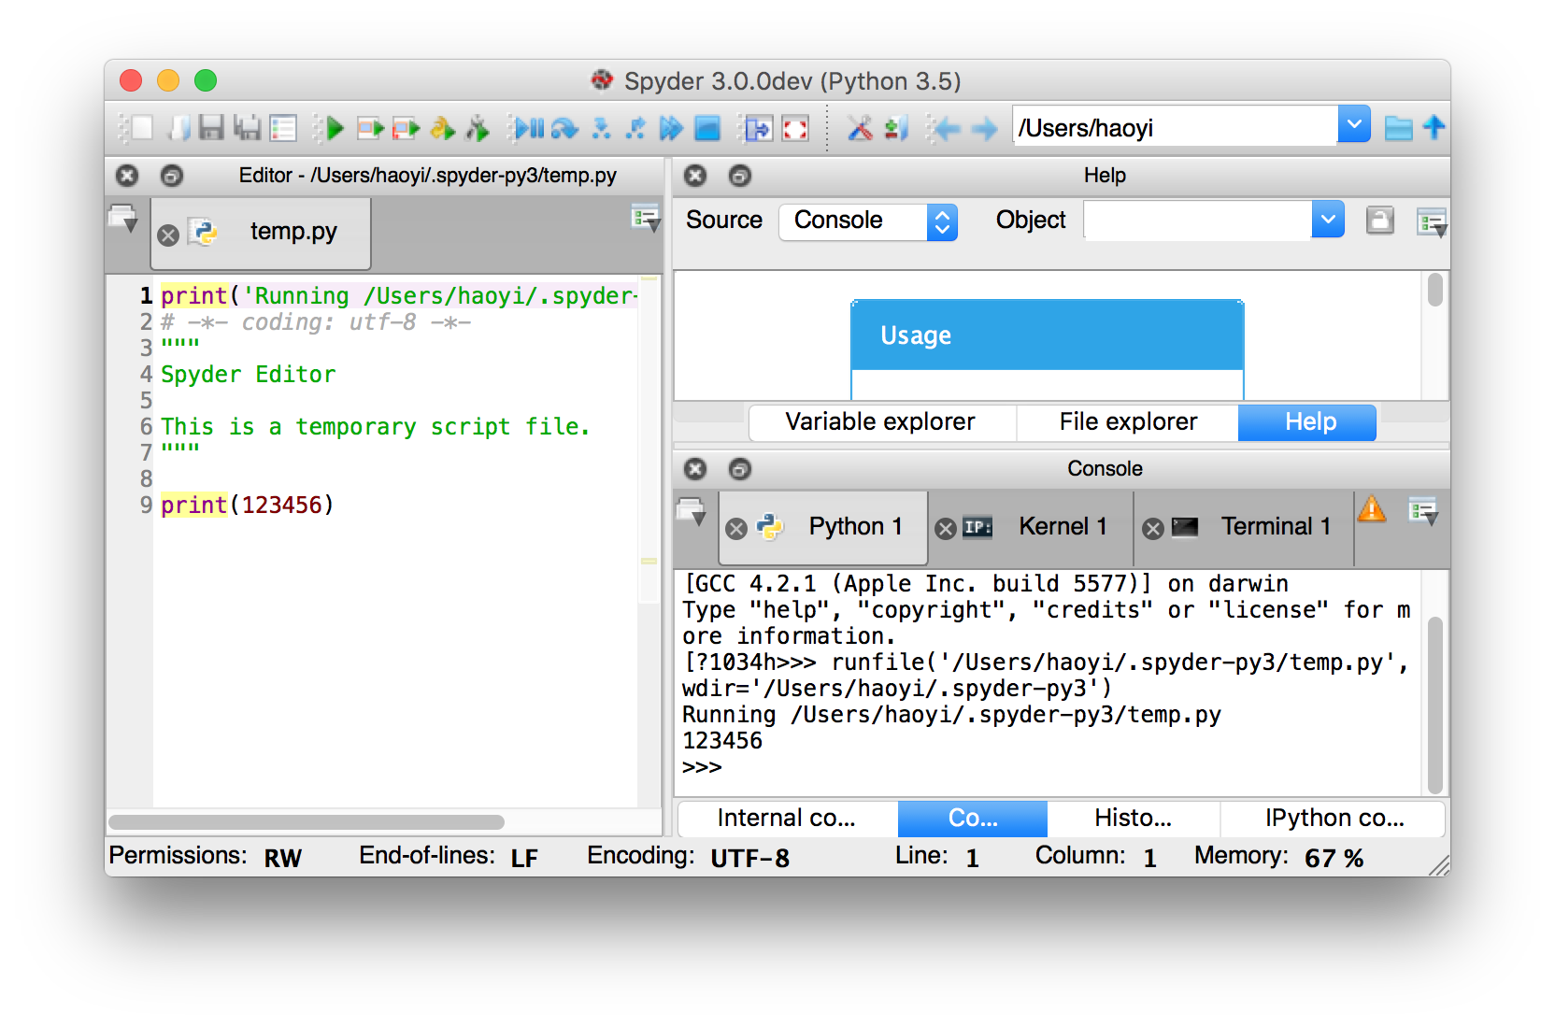Maximize the current pane icon

click(758, 127)
